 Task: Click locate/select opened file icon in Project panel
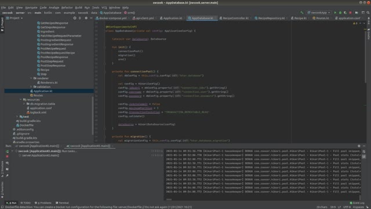(x=75, y=18)
